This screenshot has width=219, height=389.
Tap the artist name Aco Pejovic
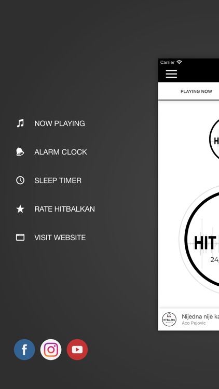pos(194,323)
